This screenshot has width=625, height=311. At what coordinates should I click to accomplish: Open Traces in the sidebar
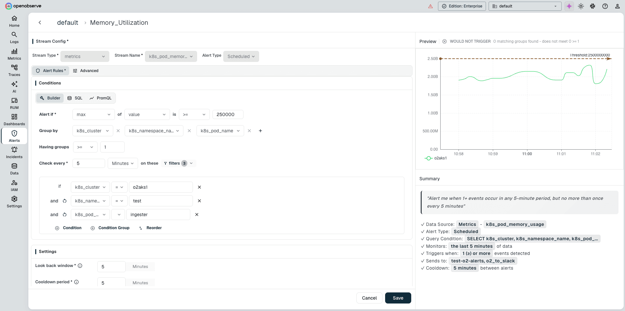pyautogui.click(x=14, y=71)
